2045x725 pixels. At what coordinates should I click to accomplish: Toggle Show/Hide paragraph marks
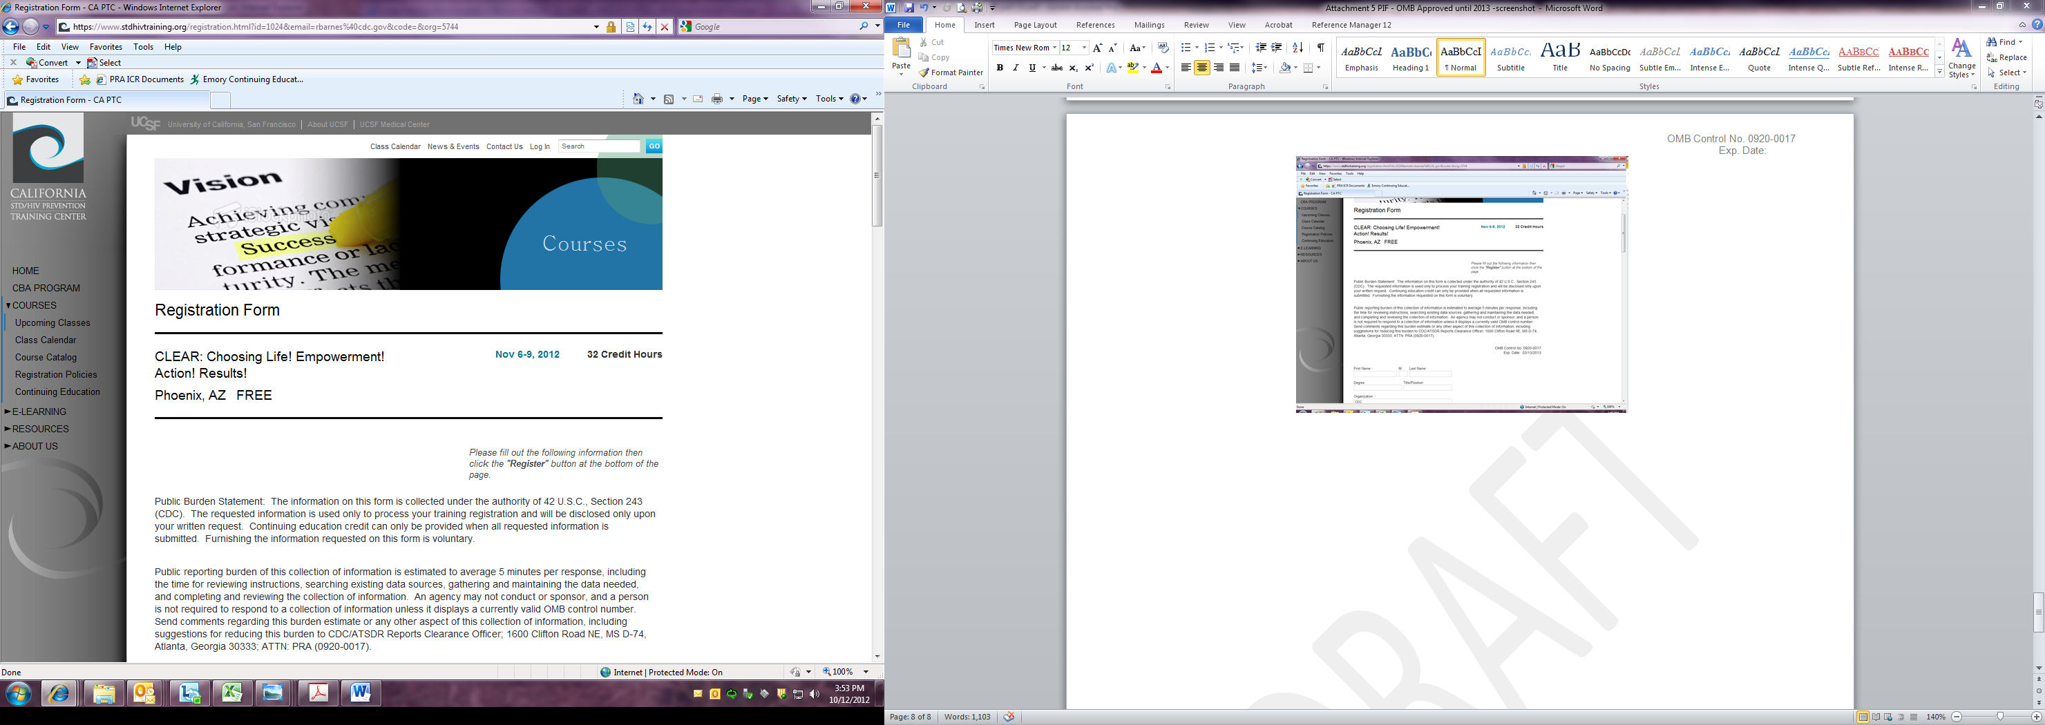[1320, 48]
